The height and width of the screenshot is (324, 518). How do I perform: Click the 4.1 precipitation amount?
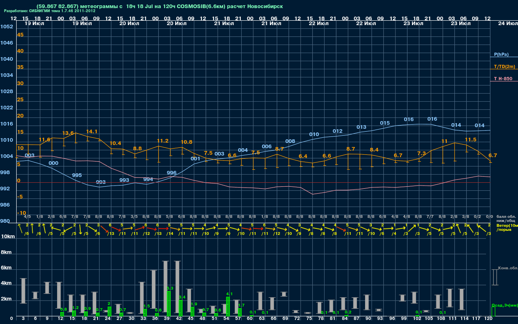point(229,294)
